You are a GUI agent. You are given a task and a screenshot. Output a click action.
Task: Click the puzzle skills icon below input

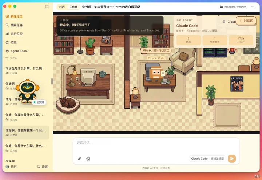88,159
